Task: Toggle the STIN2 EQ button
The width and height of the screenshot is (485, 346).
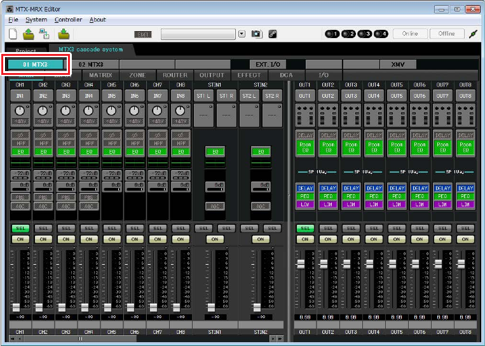Action: click(261, 152)
